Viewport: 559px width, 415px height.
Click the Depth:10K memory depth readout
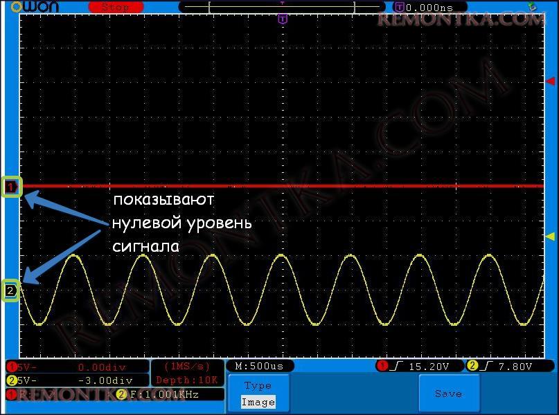[x=187, y=380]
